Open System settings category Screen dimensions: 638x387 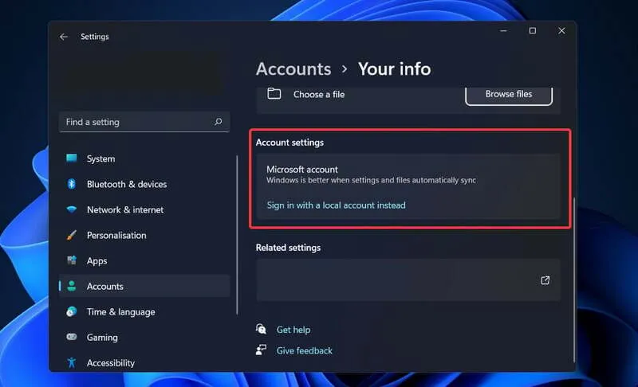pos(144,158)
